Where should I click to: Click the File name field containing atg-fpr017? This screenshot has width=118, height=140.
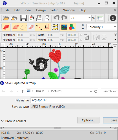pyautogui.click(x=74, y=100)
